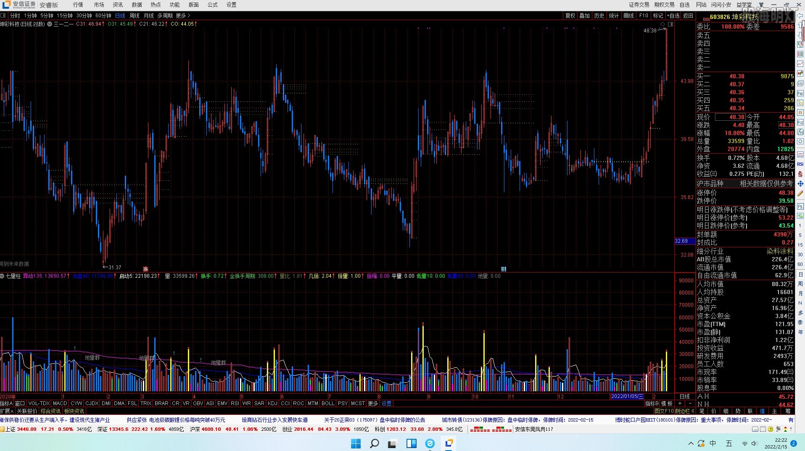
Task: Click the blue four-arrow move icon in sidebar
Action: coord(800,183)
